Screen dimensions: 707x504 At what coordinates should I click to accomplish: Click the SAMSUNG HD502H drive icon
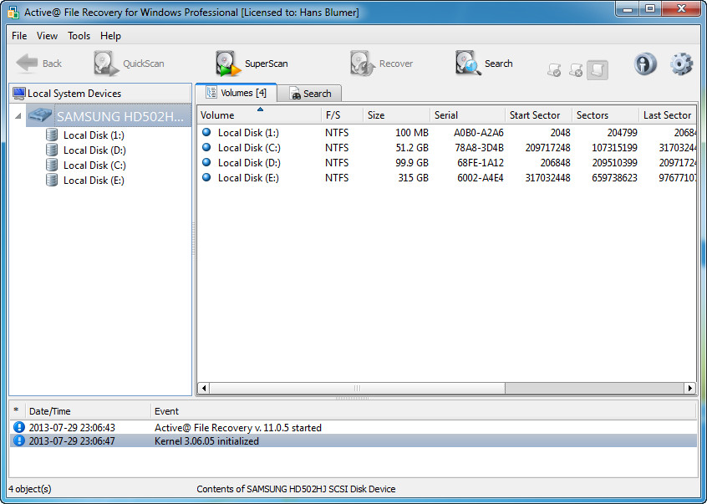click(x=39, y=116)
